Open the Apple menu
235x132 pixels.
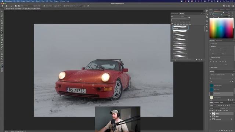point(3,1)
